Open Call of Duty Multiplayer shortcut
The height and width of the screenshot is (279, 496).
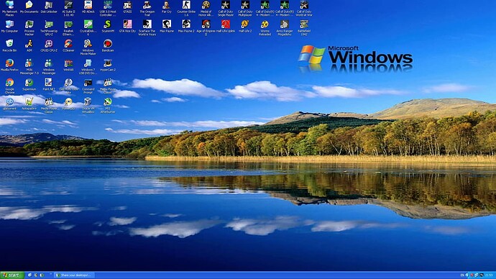pos(245,9)
